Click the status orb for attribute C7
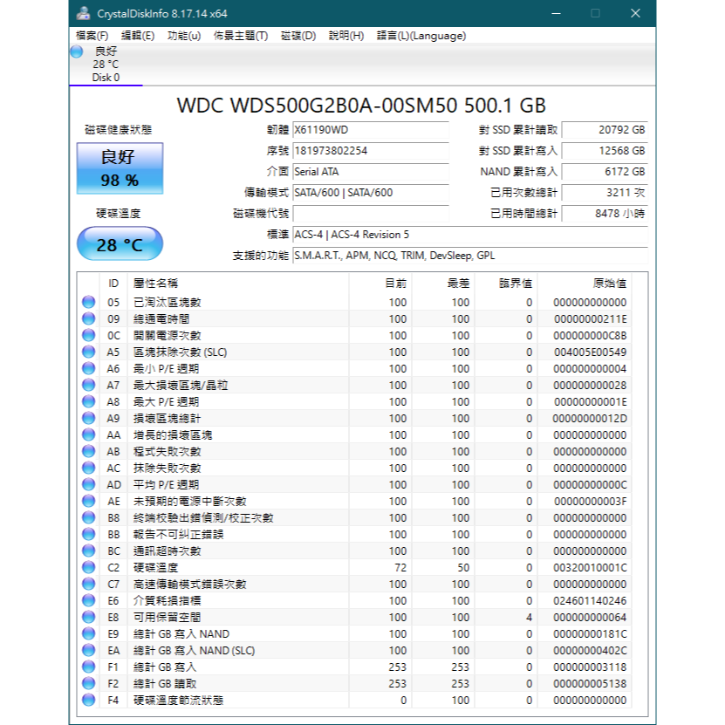Image resolution: width=725 pixels, height=725 pixels. pos(88,584)
